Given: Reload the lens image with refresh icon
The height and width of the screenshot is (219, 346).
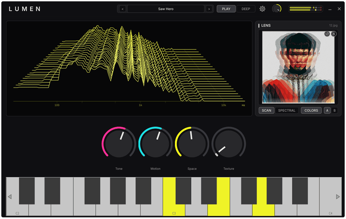Looking at the screenshot, I should (x=327, y=34).
